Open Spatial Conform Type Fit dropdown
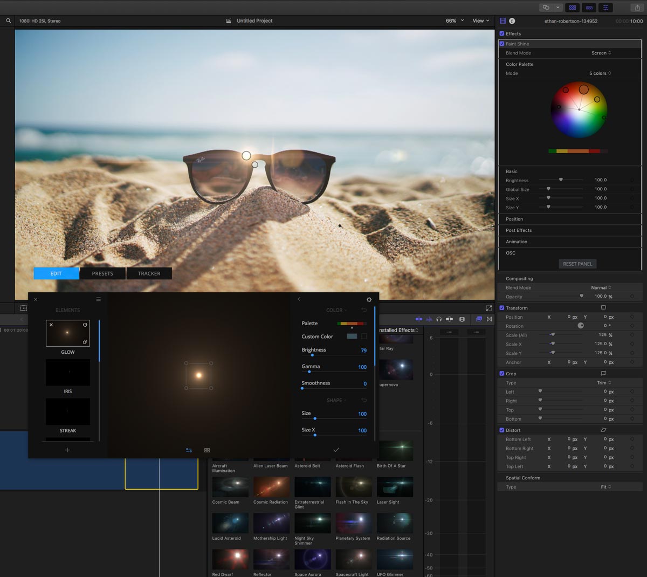The width and height of the screenshot is (647, 577). pos(606,487)
